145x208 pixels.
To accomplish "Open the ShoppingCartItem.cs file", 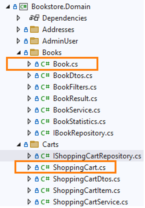I will (x=87, y=191).
